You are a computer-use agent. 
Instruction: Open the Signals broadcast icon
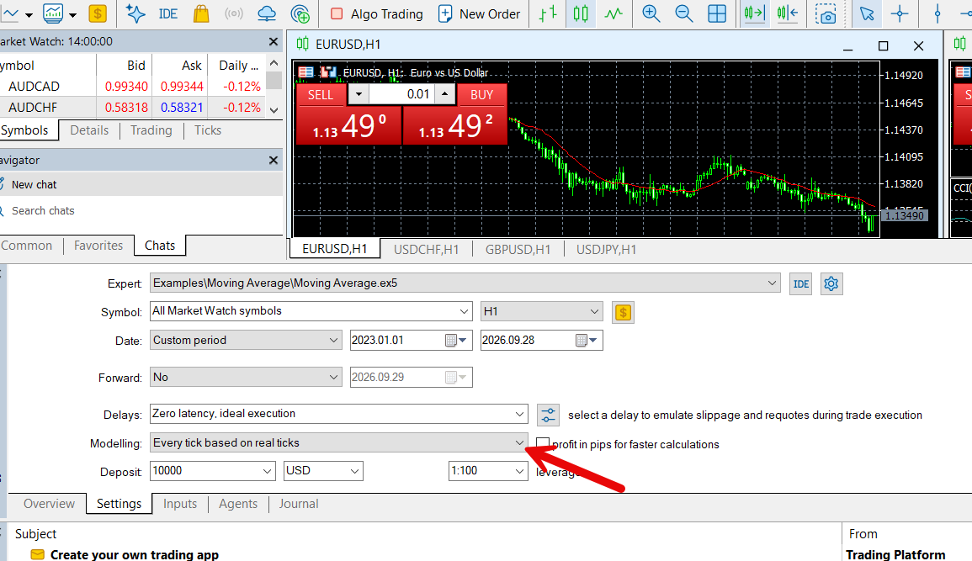tap(234, 13)
